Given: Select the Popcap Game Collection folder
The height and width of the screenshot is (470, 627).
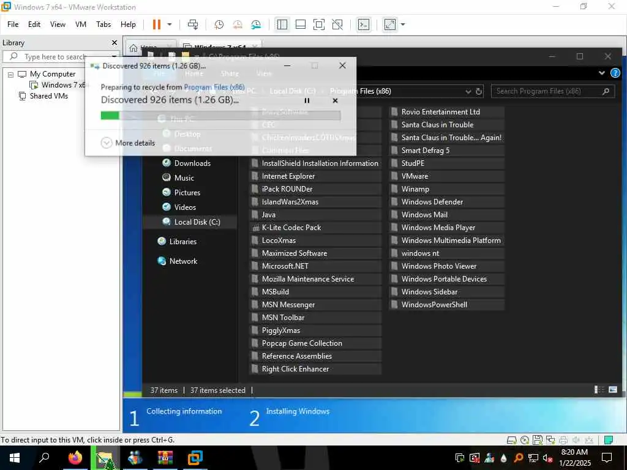Looking at the screenshot, I should pyautogui.click(x=315, y=343).
